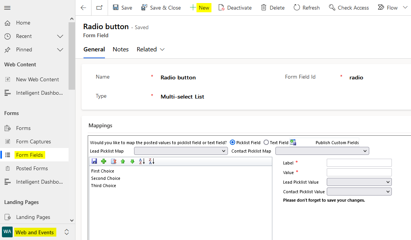411x240 pixels.
Task: Open the hamburger navigation menu
Action: pyautogui.click(x=7, y=8)
